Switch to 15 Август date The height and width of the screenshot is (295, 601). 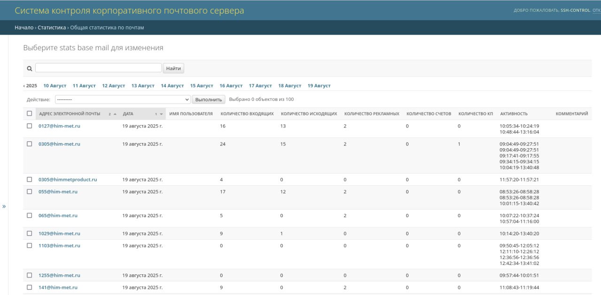(201, 86)
